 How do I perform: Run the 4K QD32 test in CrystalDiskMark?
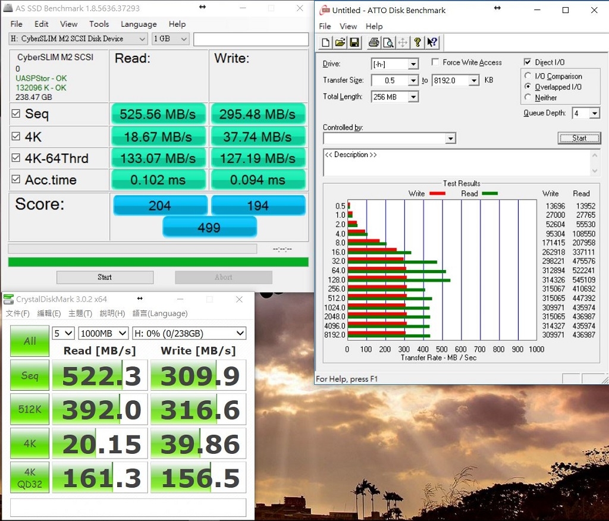pyautogui.click(x=30, y=478)
